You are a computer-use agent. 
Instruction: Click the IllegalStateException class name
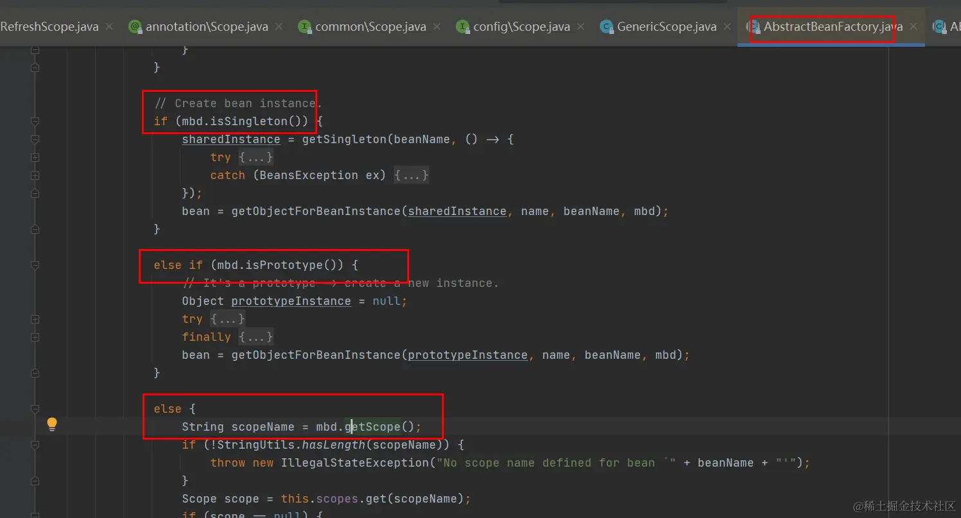pyautogui.click(x=355, y=463)
